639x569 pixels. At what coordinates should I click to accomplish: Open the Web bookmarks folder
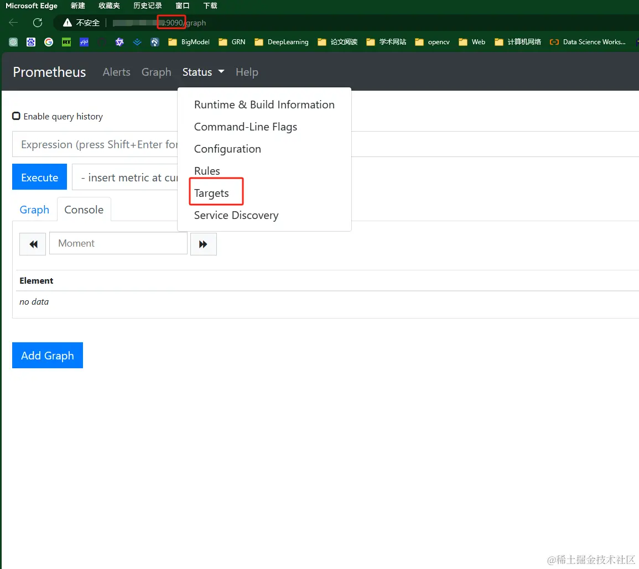pyautogui.click(x=471, y=42)
